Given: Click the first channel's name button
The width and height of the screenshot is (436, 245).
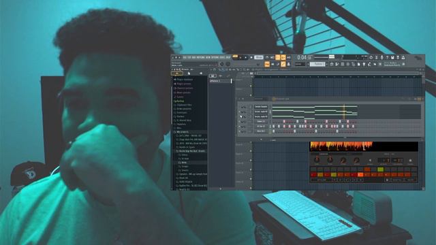Looking at the screenshot, I should tap(261, 107).
